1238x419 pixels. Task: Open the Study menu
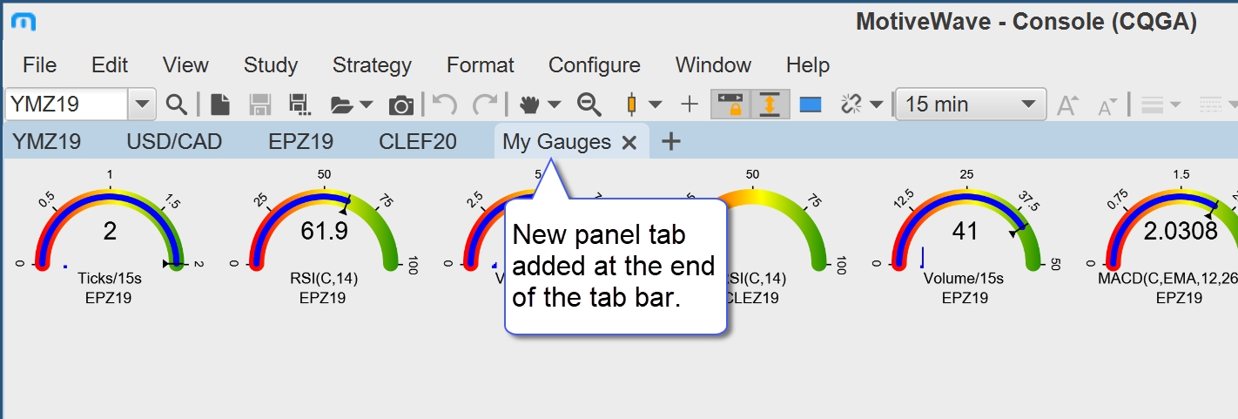pos(271,65)
